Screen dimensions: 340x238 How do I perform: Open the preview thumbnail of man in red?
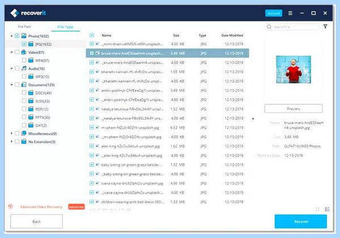294,69
